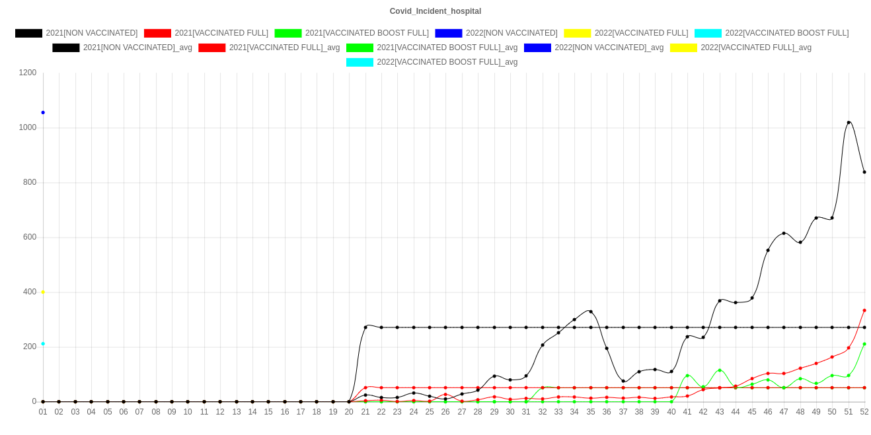The height and width of the screenshot is (435, 871).
Task: Click the green peak point at week 43
Action: coord(720,370)
